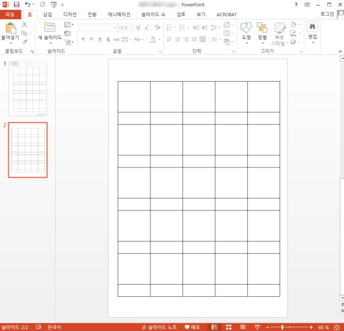Clear all formatting icon
Viewport: 344px width, 331px height.
(157, 28)
